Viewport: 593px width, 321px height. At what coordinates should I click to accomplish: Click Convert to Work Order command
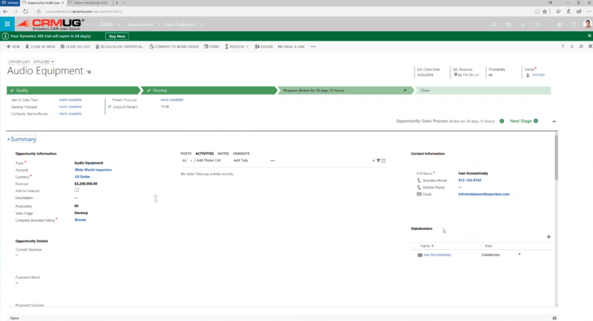174,47
